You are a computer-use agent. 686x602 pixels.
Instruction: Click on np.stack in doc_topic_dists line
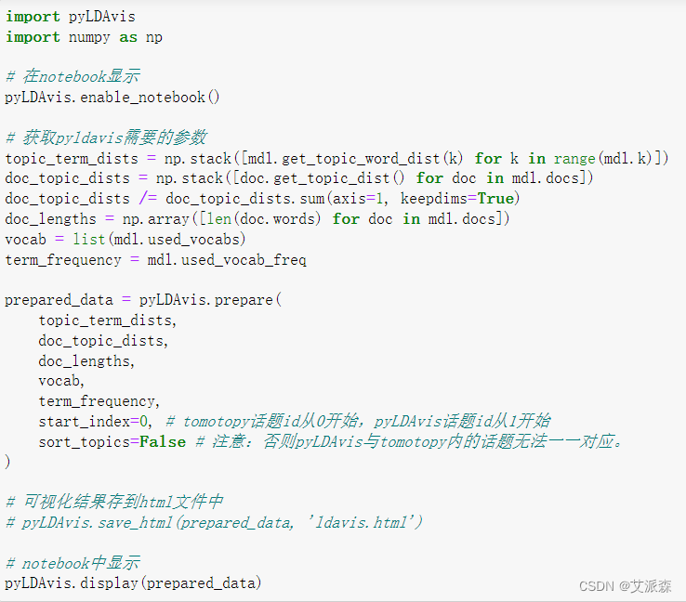tap(190, 178)
